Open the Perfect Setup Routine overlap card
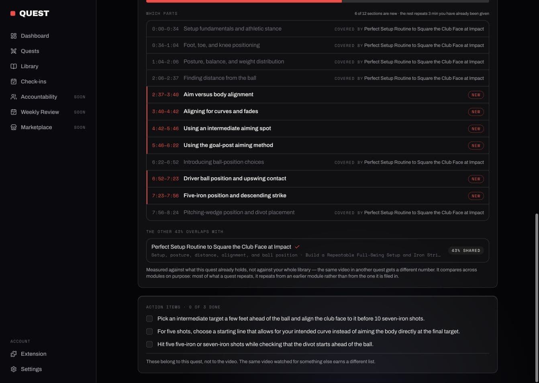Screen dimensions: 539x383 coord(318,251)
